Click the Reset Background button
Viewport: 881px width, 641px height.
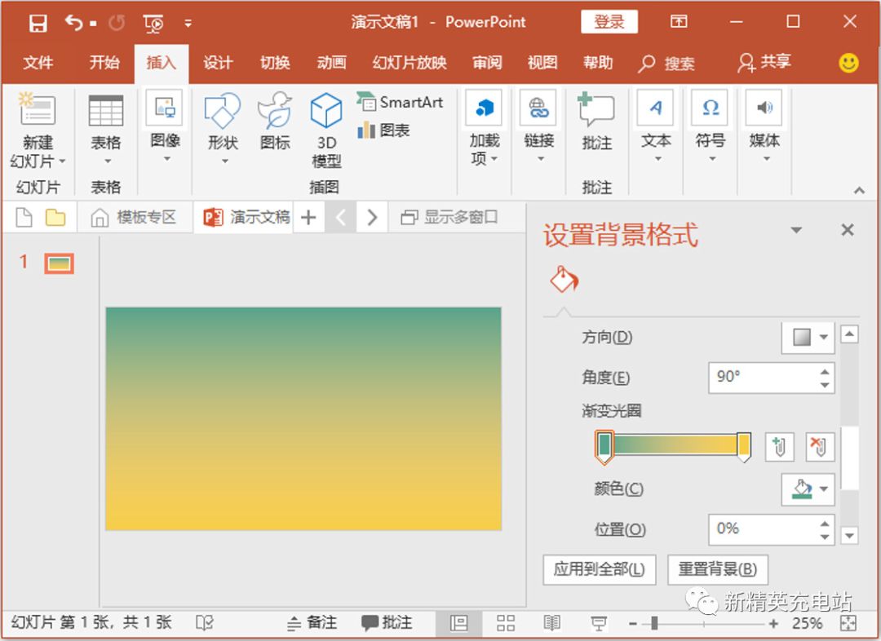tap(718, 569)
